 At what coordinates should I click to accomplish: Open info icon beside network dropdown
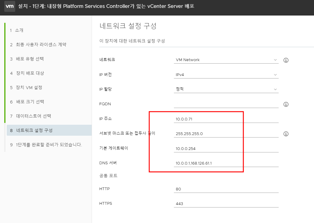[286, 60]
